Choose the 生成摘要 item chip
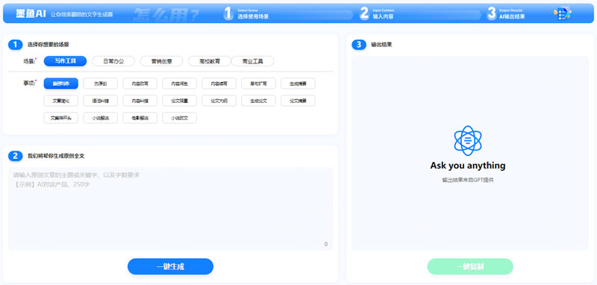Screen dimensions: 597x285 [x=298, y=84]
